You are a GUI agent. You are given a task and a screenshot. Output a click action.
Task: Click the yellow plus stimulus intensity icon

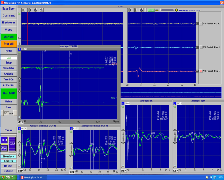[x=177, y=10]
